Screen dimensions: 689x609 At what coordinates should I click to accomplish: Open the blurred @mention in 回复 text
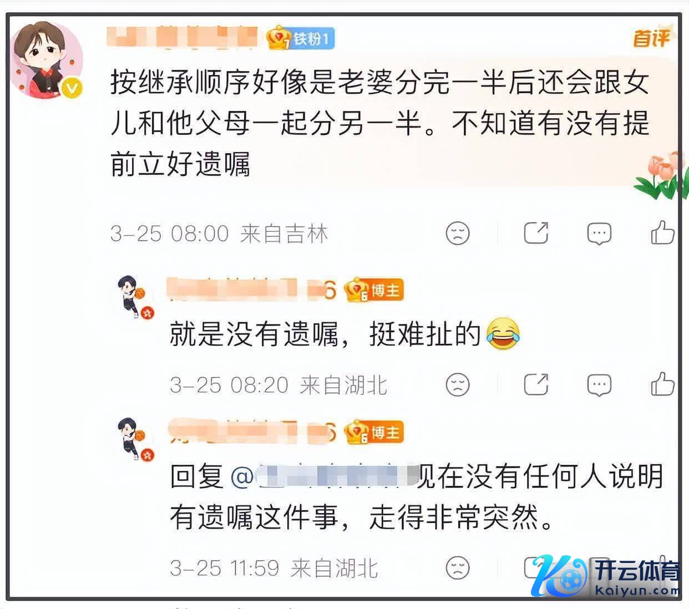323,477
